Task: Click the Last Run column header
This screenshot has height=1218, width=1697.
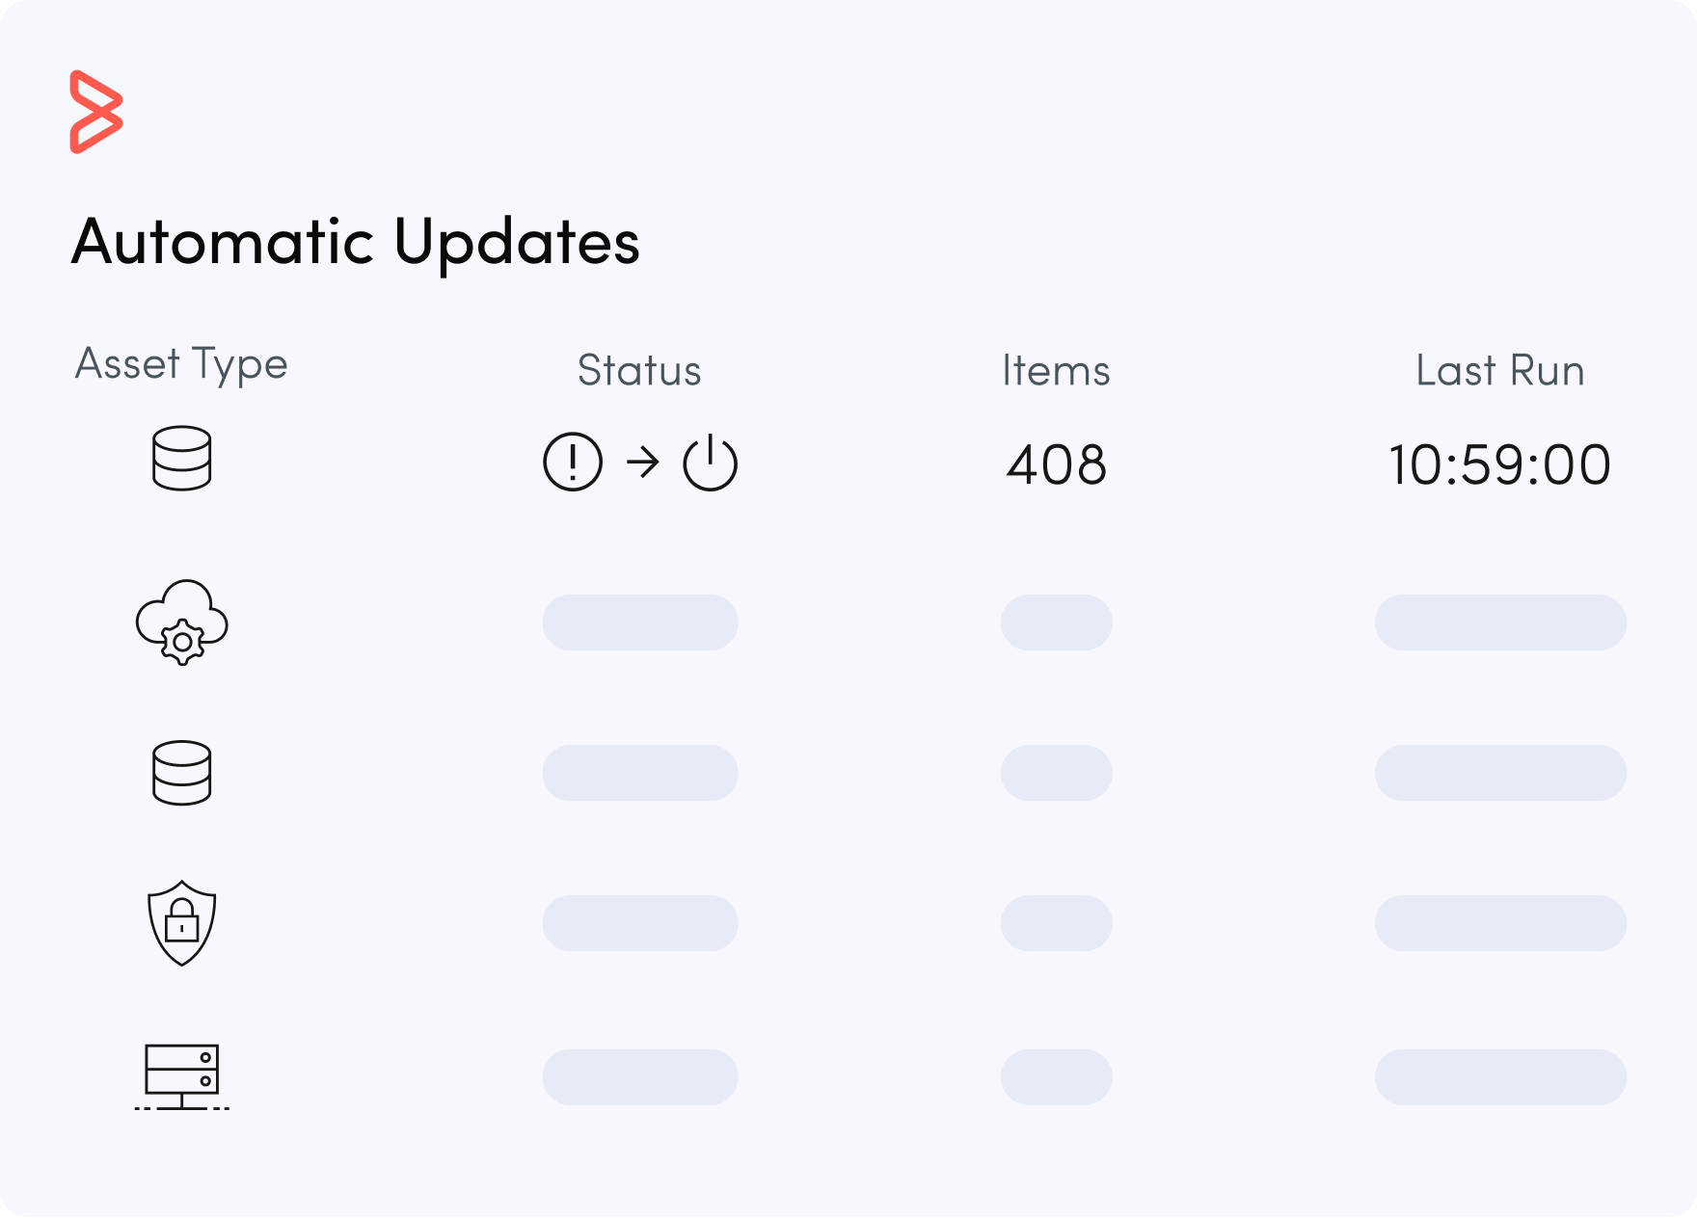Action: tap(1500, 371)
